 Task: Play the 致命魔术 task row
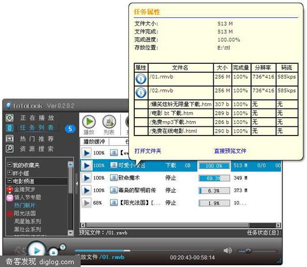coord(86,178)
